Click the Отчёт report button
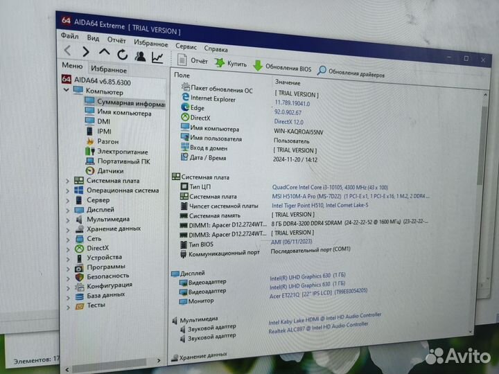Image resolution: width=499 pixels, height=374 pixels. tap(192, 61)
